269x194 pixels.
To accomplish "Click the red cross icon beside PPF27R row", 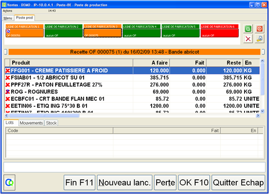I will tap(7, 85).
